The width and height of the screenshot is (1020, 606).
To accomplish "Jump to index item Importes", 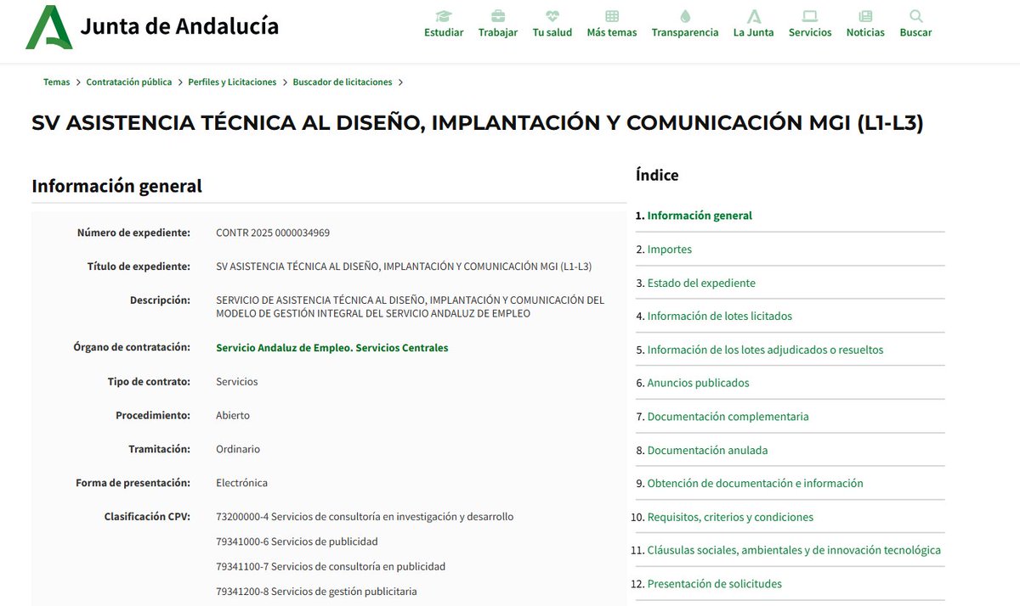I will 670,250.
